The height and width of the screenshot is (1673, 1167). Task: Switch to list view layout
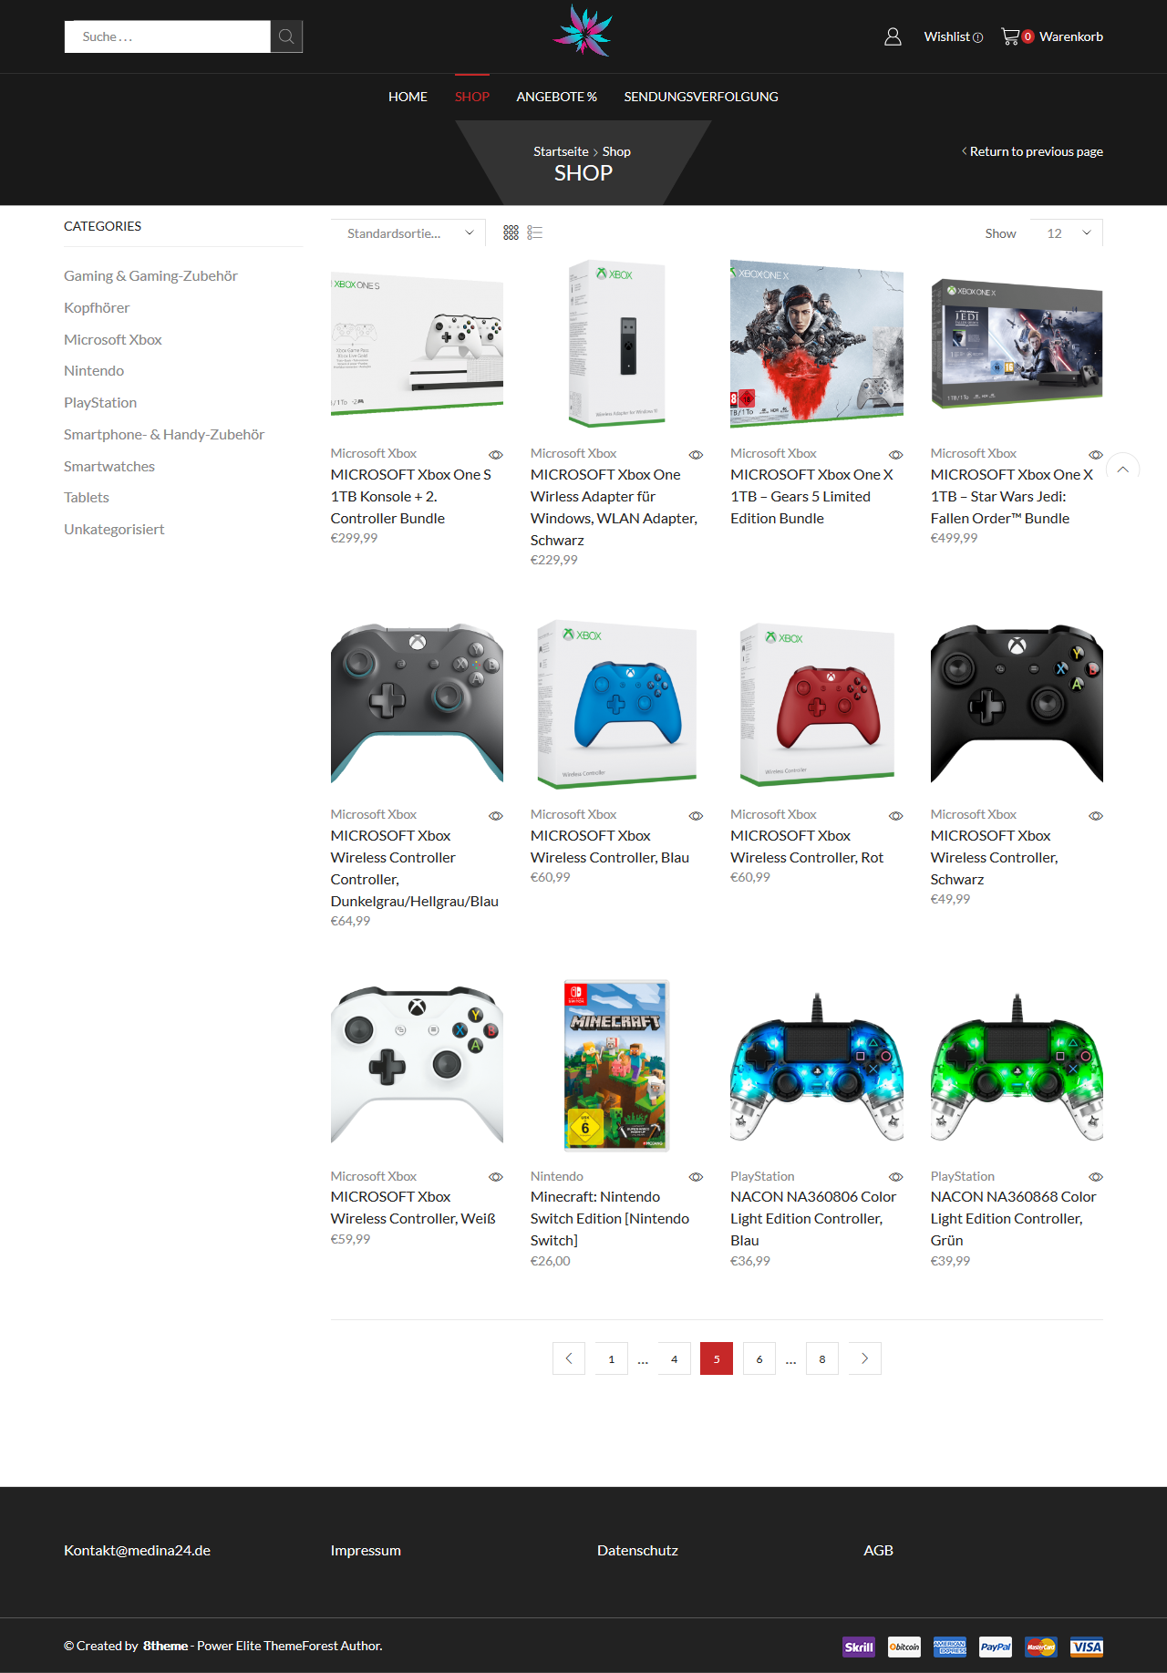click(535, 232)
